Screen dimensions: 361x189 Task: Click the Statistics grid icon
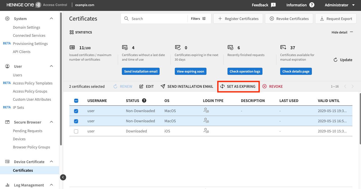pyautogui.click(x=71, y=32)
